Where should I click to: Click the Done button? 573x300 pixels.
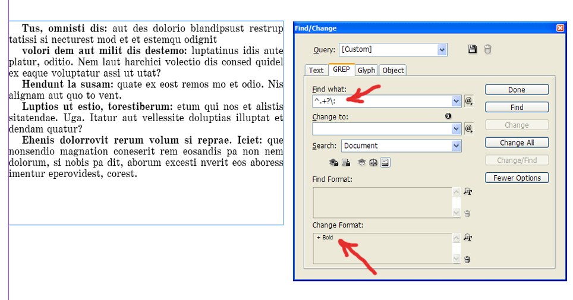[517, 90]
